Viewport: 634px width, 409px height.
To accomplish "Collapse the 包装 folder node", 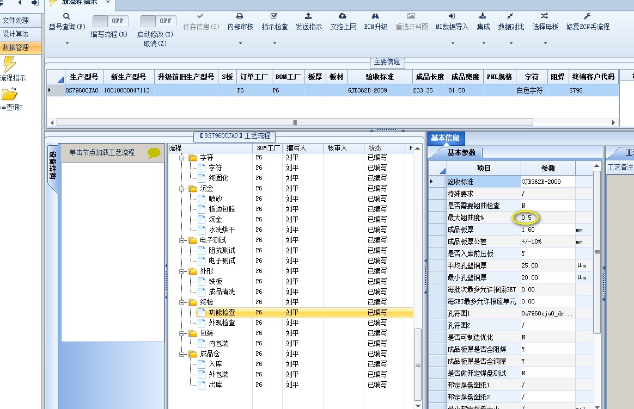I will (182, 333).
